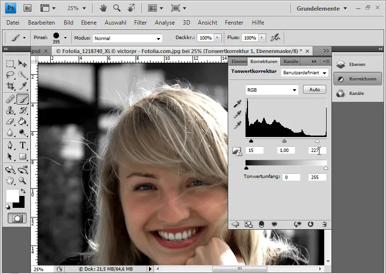Launch Adobe Bridge from Br icon
The height and width of the screenshot is (274, 386).
coord(28,8)
